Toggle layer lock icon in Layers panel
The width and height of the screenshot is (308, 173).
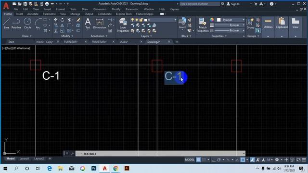click(141, 20)
